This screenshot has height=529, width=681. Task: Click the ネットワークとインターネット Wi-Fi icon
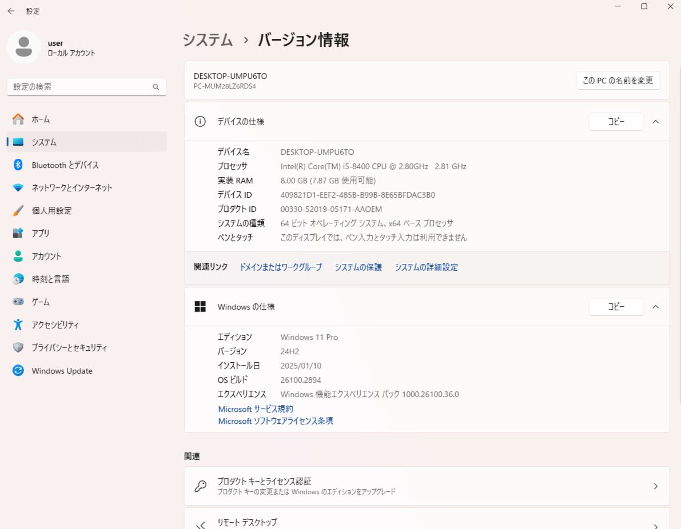[x=18, y=187]
